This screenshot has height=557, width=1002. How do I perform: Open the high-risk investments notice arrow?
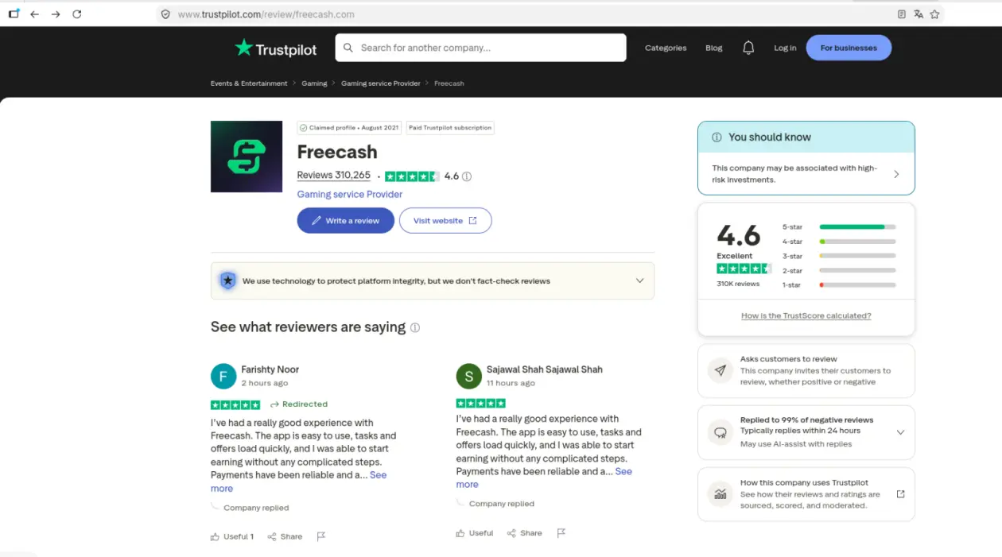[x=896, y=174]
